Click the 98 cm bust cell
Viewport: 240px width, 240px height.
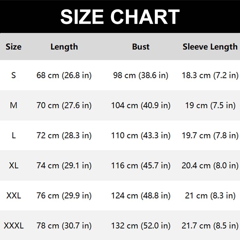[141, 75]
